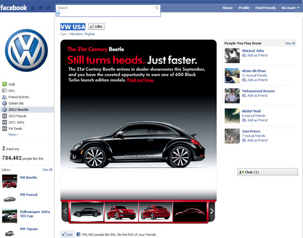Expand More in the left sidebar

click(13, 135)
